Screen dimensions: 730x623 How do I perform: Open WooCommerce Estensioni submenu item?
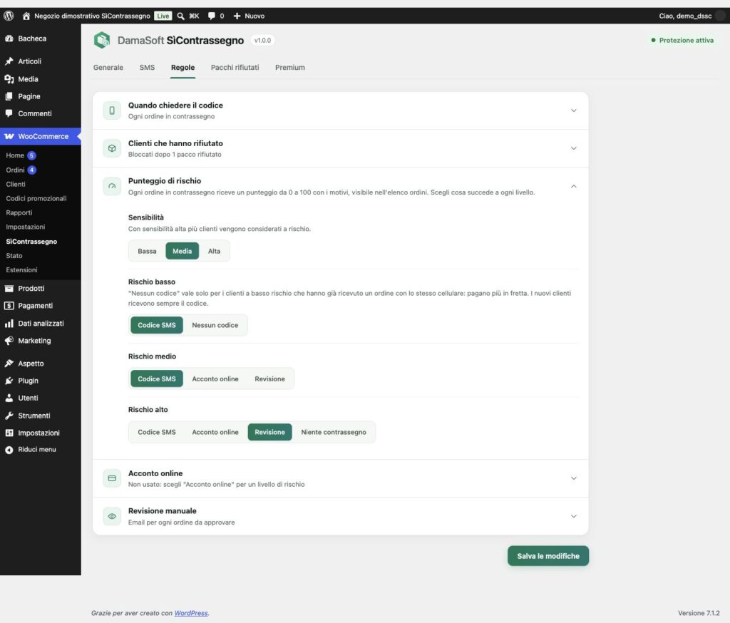coord(21,270)
